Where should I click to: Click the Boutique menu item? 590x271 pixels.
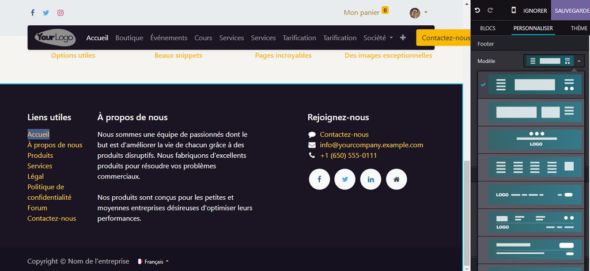pos(129,38)
